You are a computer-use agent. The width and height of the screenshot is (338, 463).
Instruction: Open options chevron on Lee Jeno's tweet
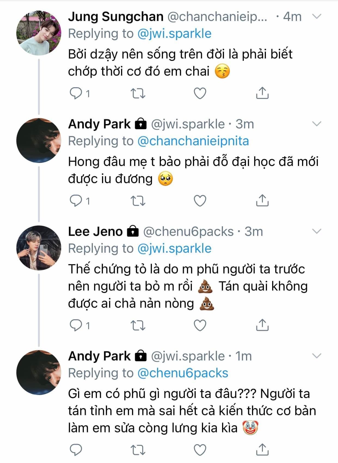[x=317, y=231]
